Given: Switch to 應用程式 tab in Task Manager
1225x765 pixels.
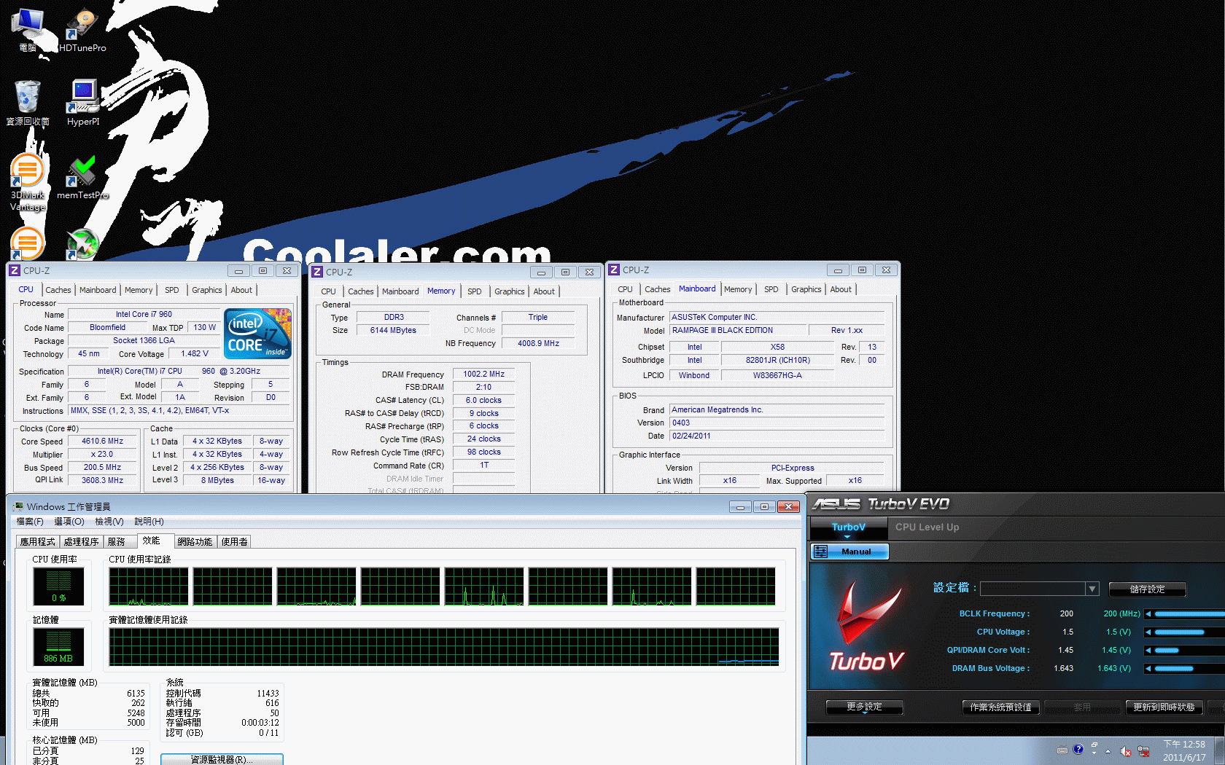Looking at the screenshot, I should point(38,541).
